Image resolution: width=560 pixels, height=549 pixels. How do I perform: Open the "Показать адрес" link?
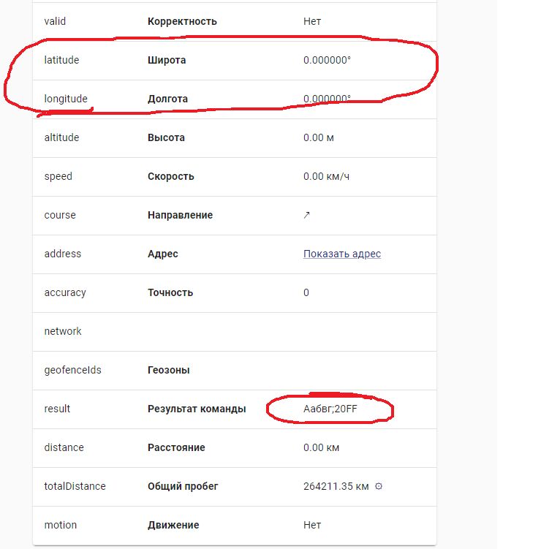tap(342, 254)
